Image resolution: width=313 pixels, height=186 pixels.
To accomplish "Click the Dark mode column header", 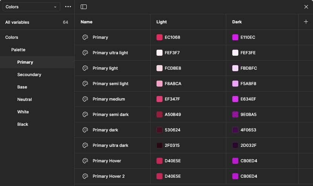I will pos(237,22).
